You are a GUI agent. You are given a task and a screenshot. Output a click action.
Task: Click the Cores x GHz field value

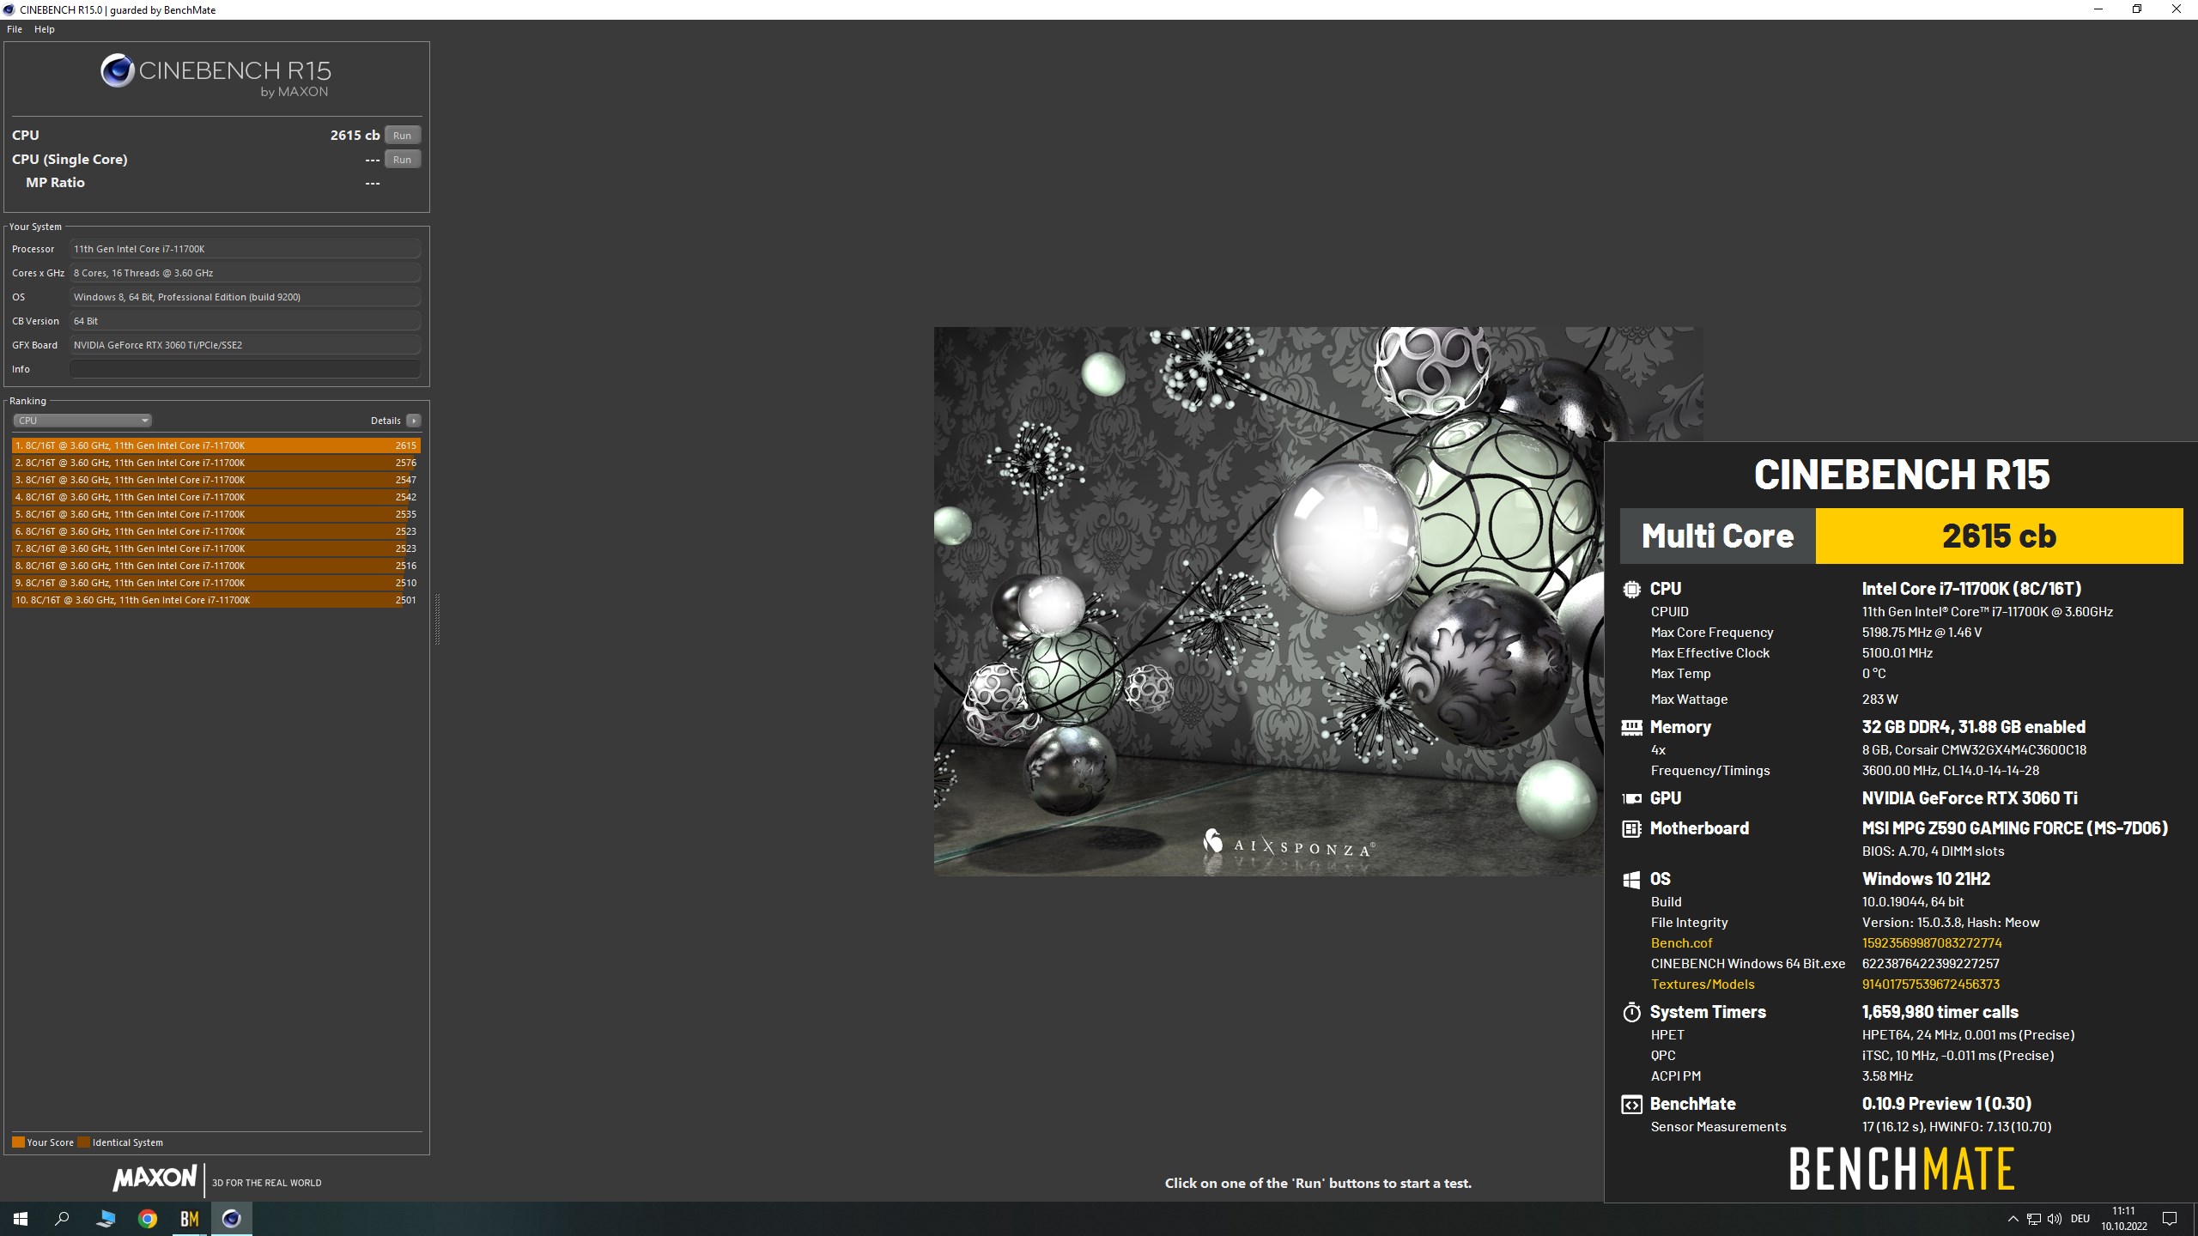(245, 273)
